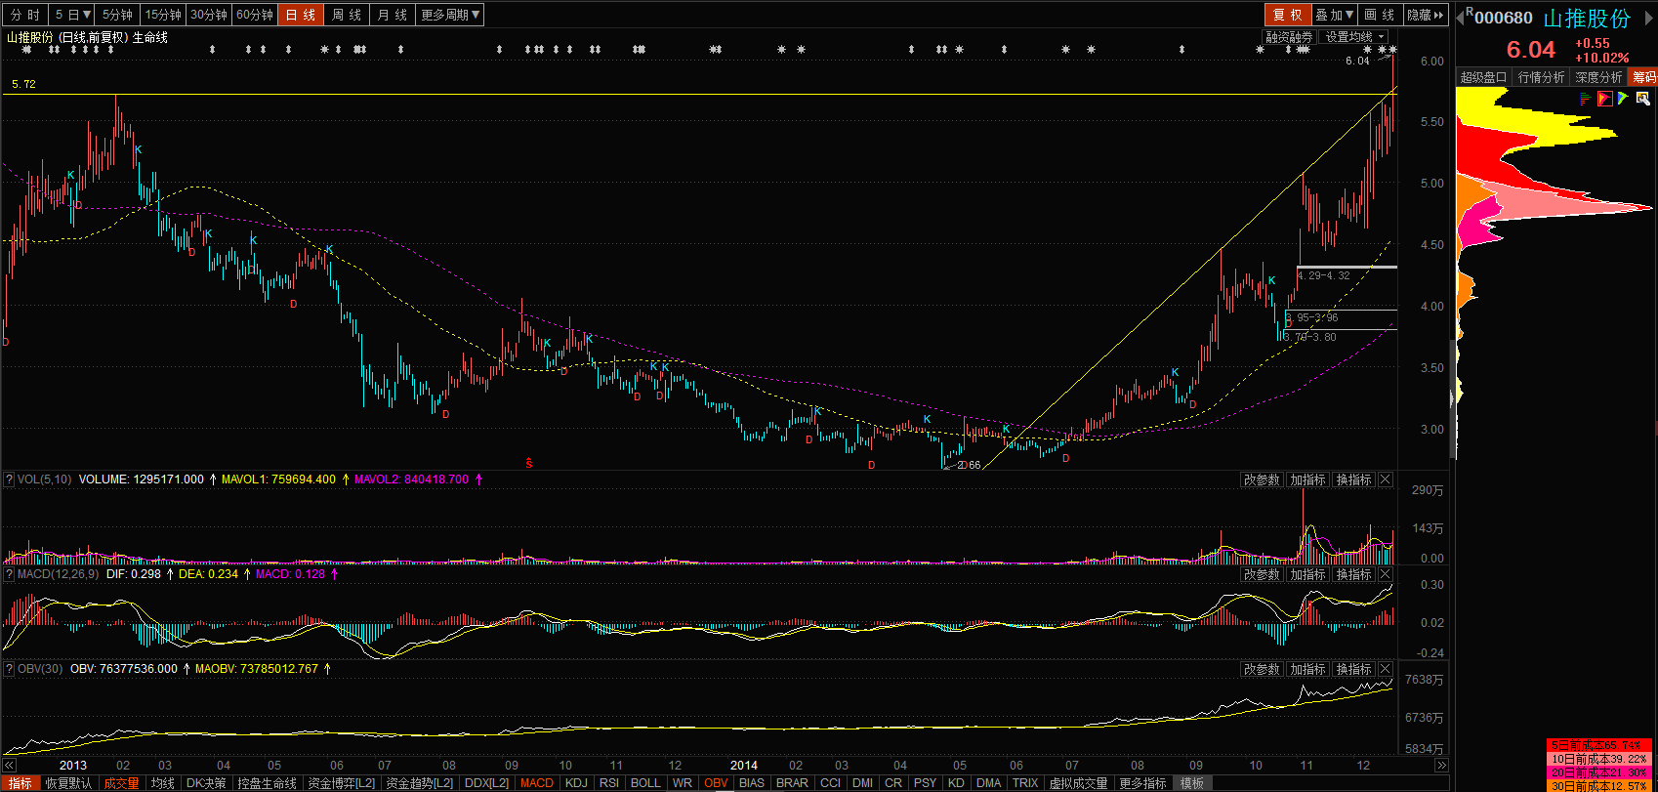Click the question mark beside OBV(30)
Screen dimensions: 1658x792
(x=9, y=669)
